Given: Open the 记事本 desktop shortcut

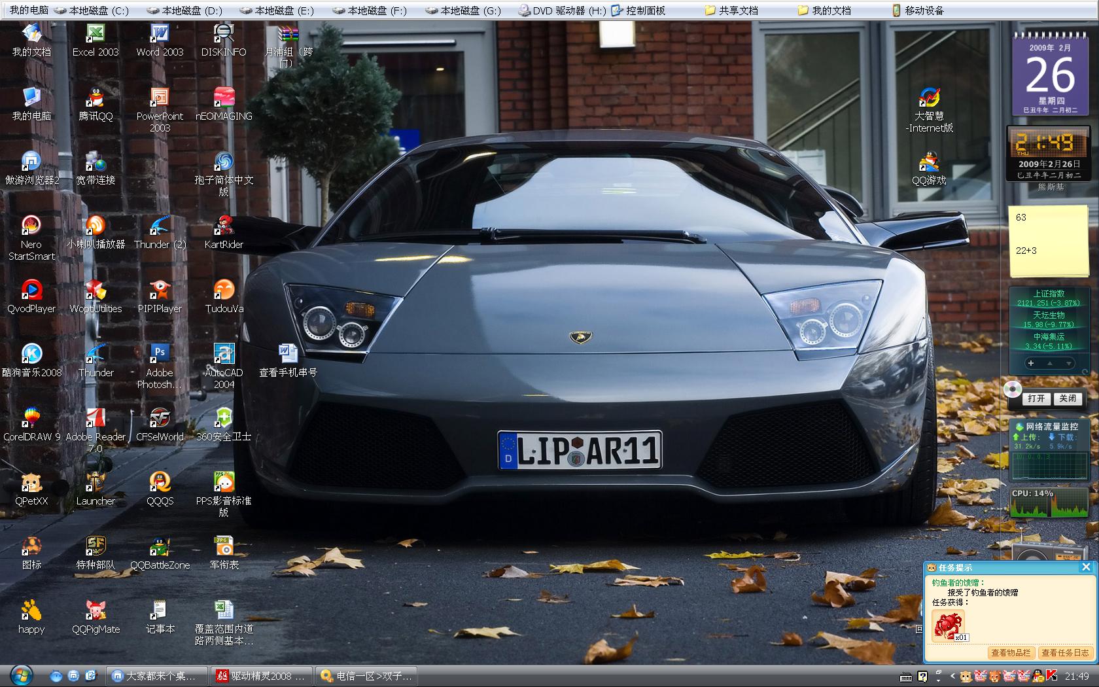Looking at the screenshot, I should pos(160,617).
